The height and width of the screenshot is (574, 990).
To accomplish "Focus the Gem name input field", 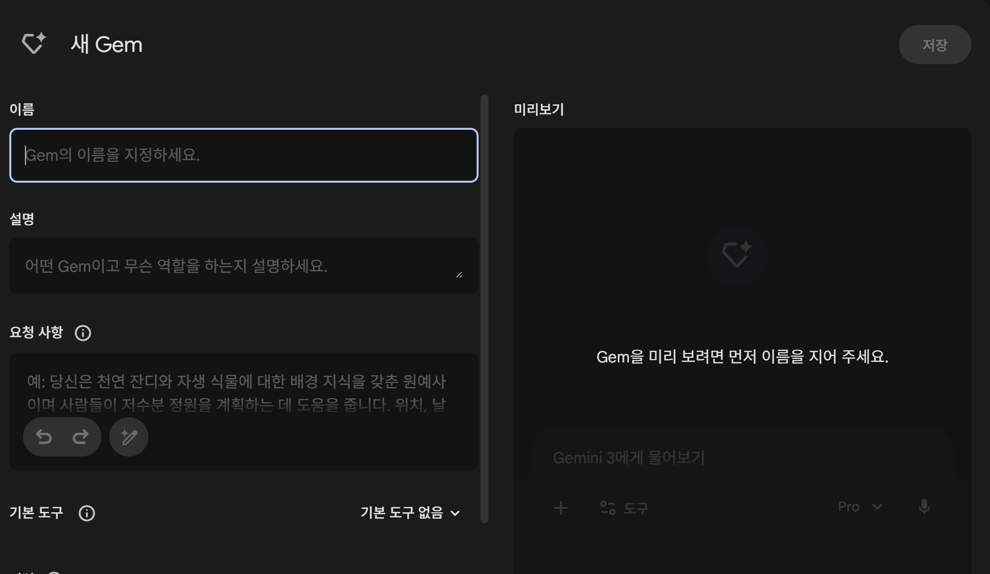I will click(x=243, y=155).
